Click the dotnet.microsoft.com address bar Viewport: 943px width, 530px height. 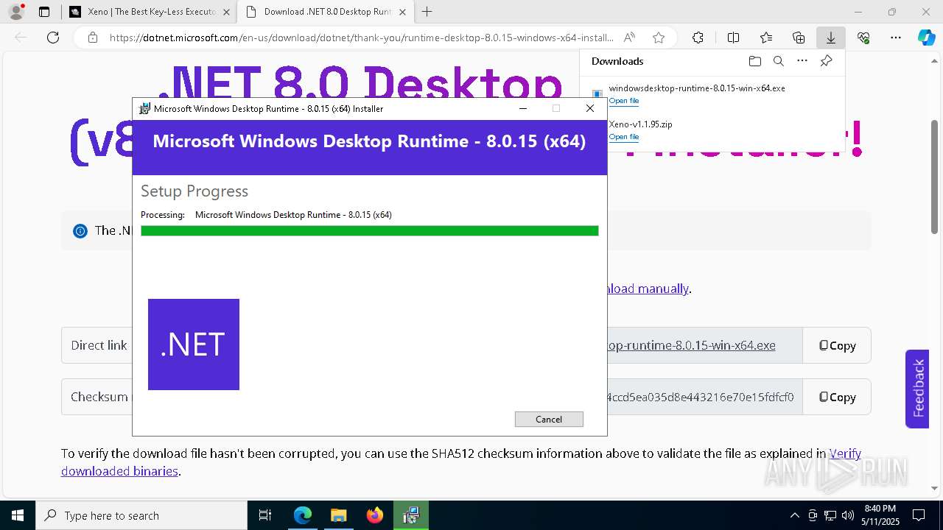click(361, 38)
